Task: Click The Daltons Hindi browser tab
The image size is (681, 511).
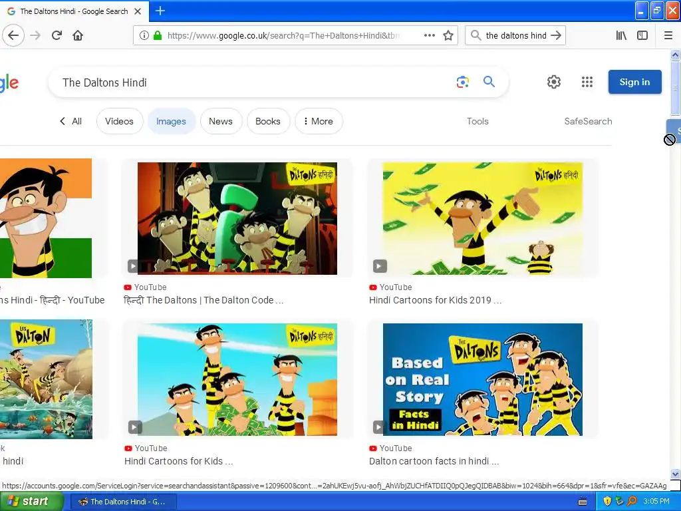Action: point(74,11)
